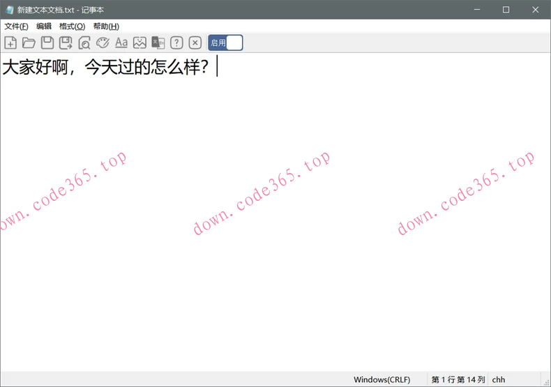Open a file using the folder icon

(x=29, y=43)
